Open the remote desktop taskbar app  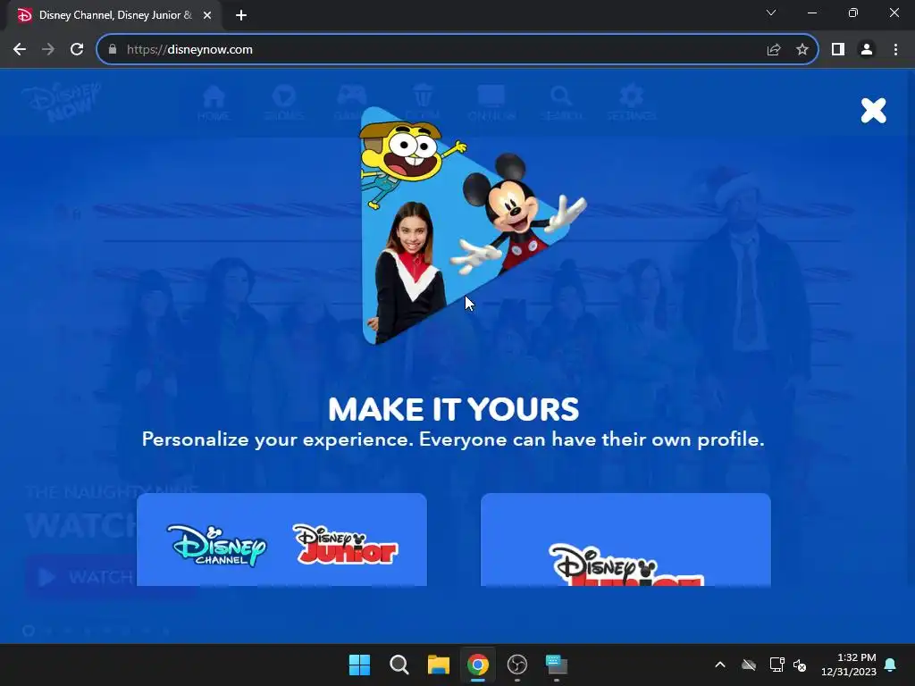point(556,665)
